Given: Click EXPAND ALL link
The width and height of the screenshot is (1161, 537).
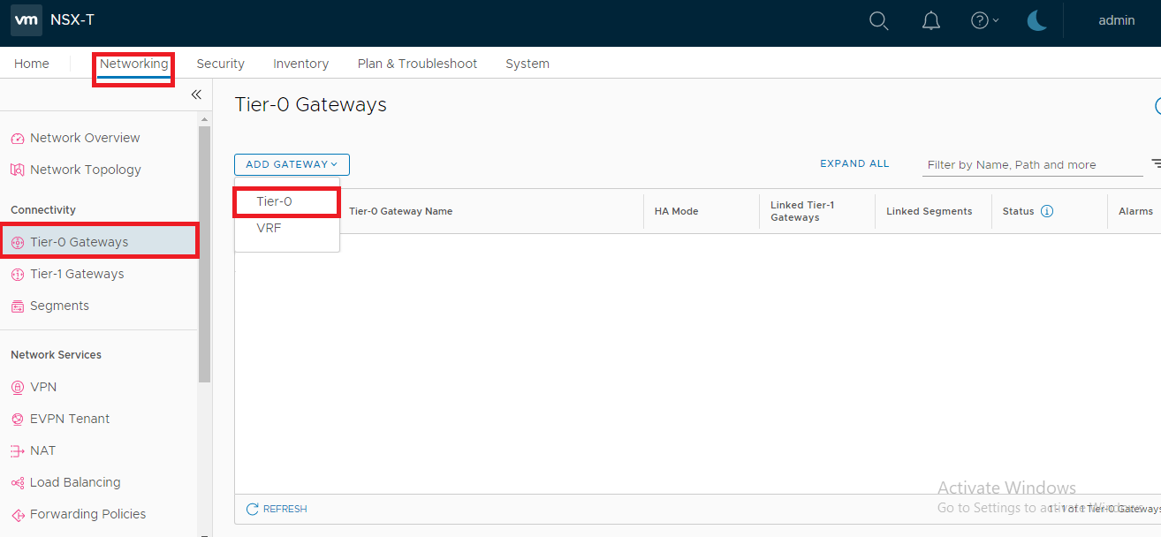Looking at the screenshot, I should 854,164.
